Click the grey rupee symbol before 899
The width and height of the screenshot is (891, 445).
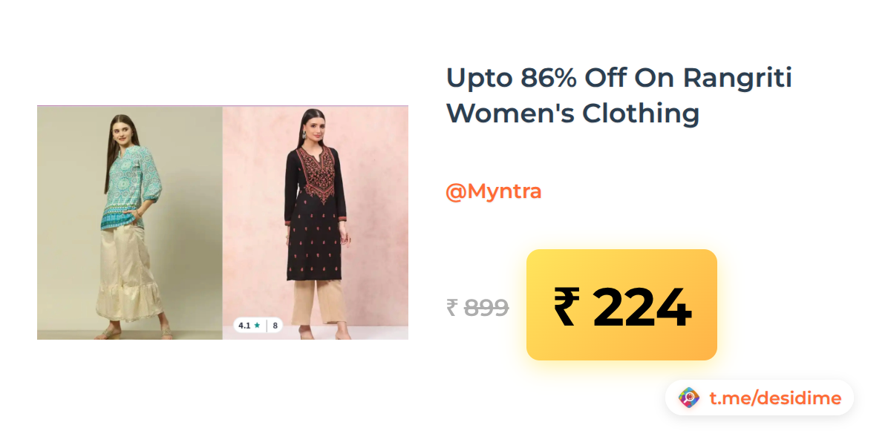point(451,307)
